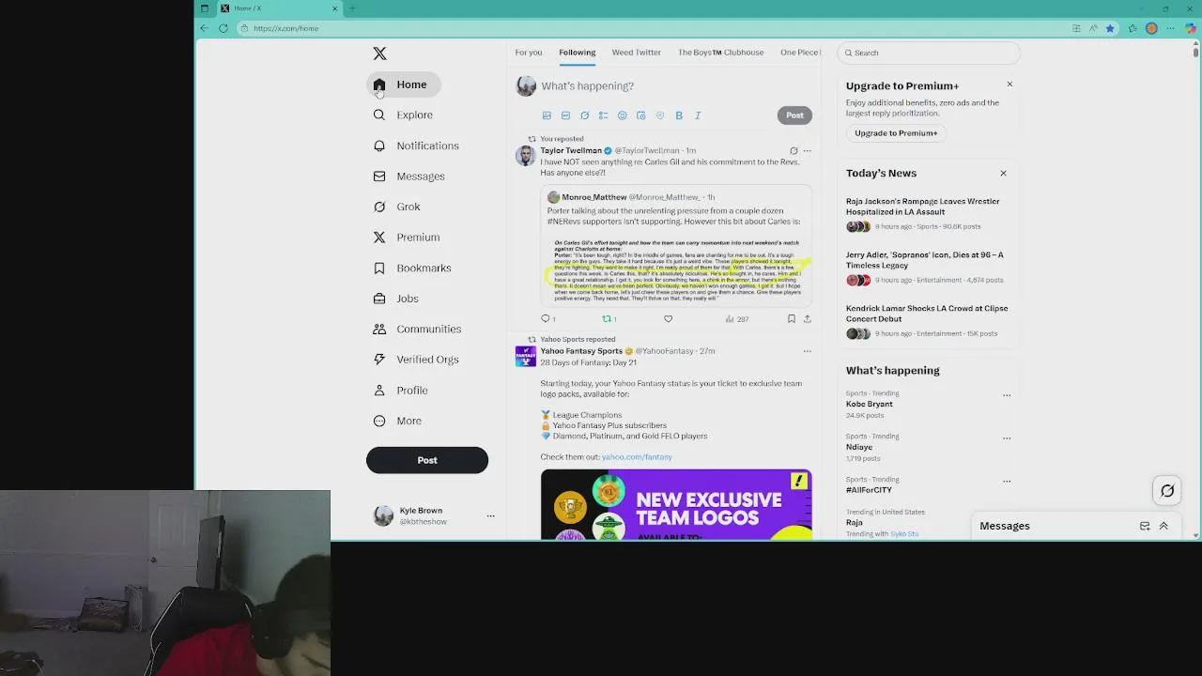Switch to Weed Twitter tab
Viewport: 1202px width, 676px height.
coord(637,53)
